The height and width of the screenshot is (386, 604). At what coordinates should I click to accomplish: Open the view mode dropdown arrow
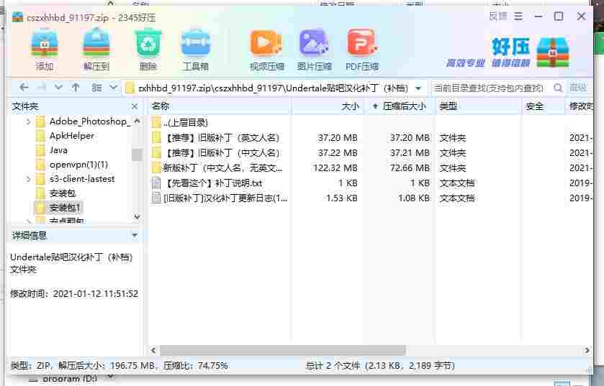click(113, 88)
